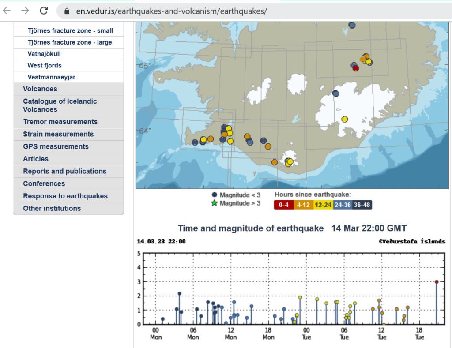Click the red 0-4 hours legend swatch
This screenshot has height=348, width=452.
pyautogui.click(x=283, y=205)
